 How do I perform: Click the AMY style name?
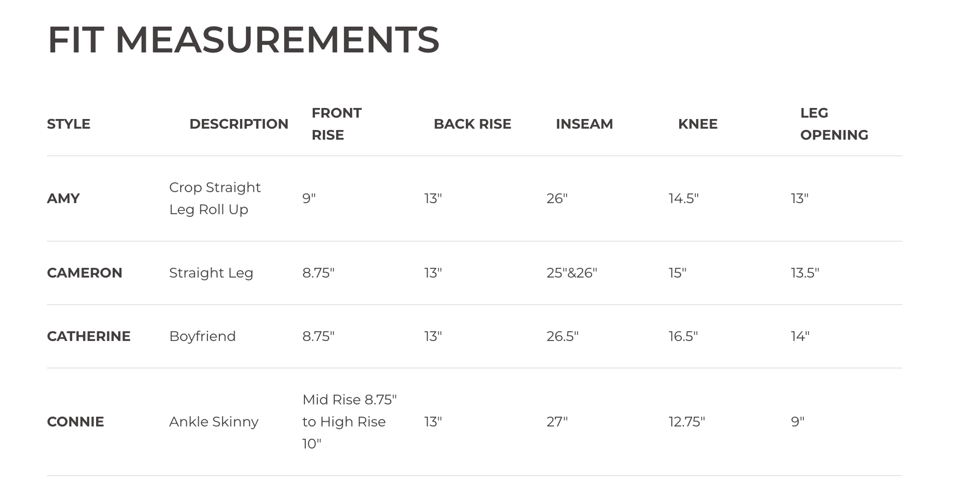pos(63,198)
